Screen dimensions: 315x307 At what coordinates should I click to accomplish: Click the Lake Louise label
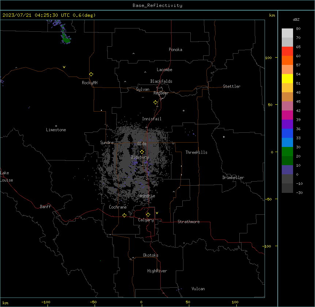7,176
